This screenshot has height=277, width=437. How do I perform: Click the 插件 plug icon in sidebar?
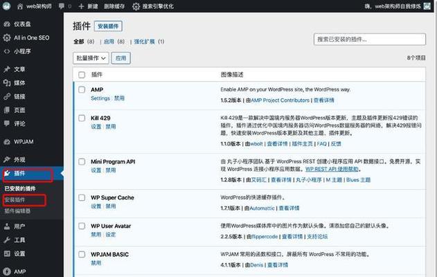[x=7, y=173]
